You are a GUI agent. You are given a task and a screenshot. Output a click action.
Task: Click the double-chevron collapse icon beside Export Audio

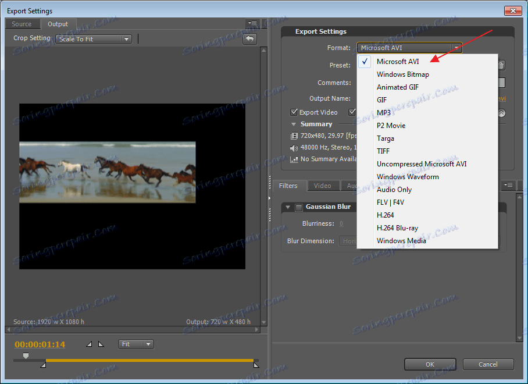pos(501,113)
